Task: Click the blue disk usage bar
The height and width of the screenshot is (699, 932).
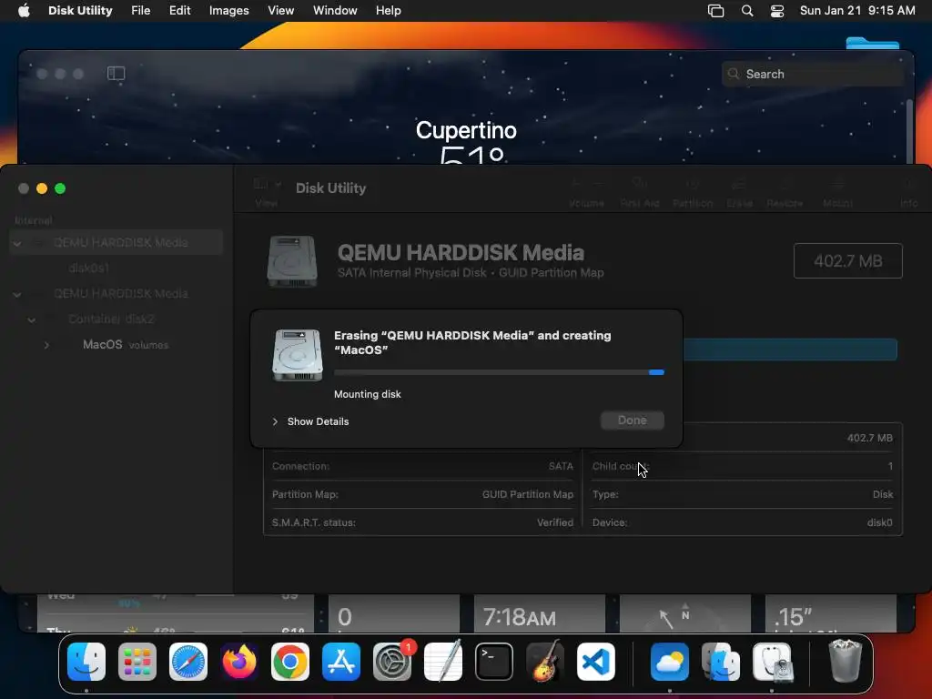Action: click(x=790, y=349)
